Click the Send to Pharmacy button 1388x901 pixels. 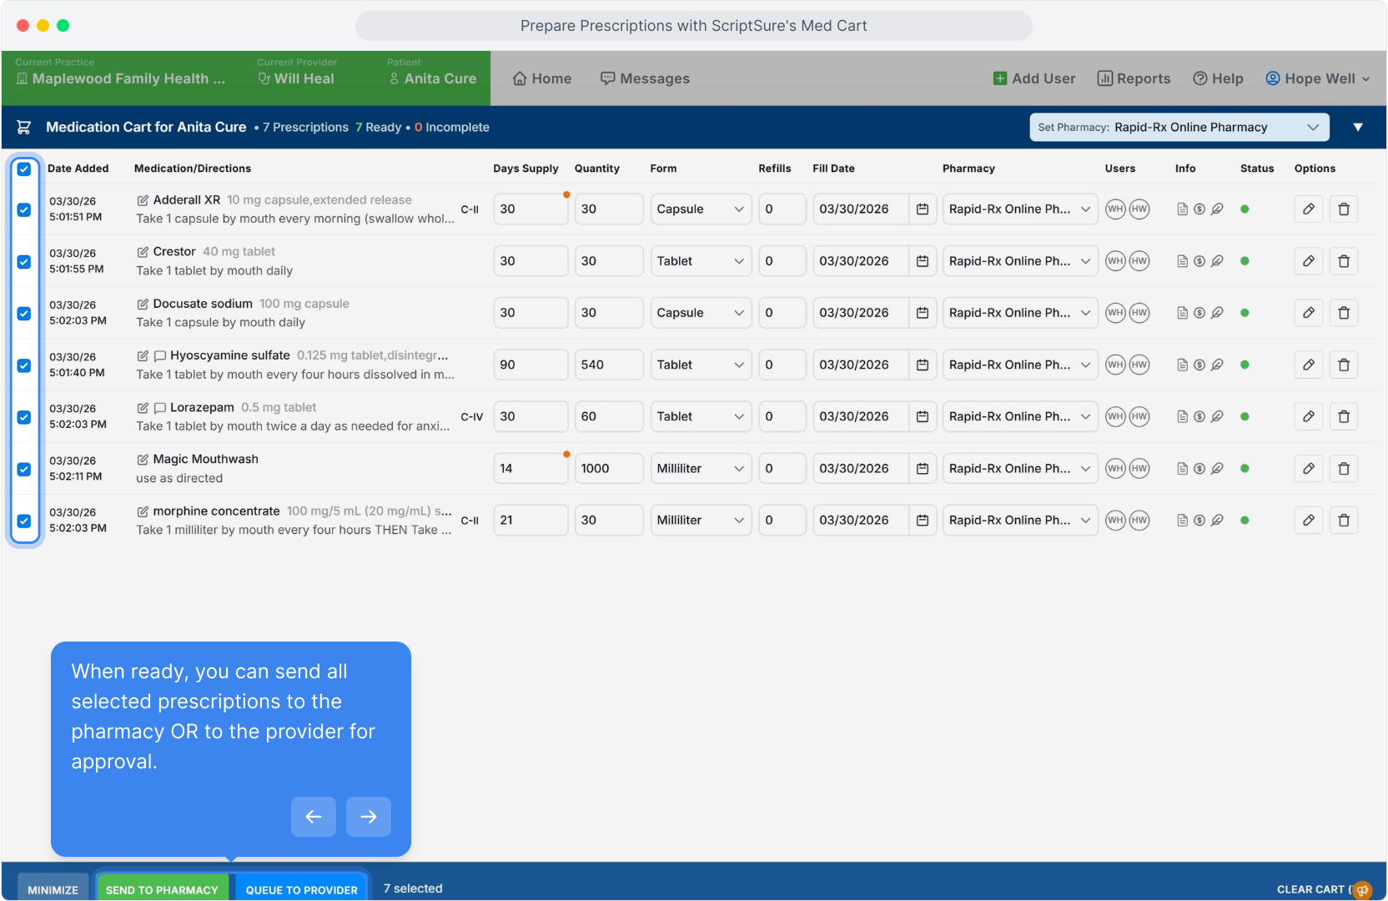click(x=162, y=888)
